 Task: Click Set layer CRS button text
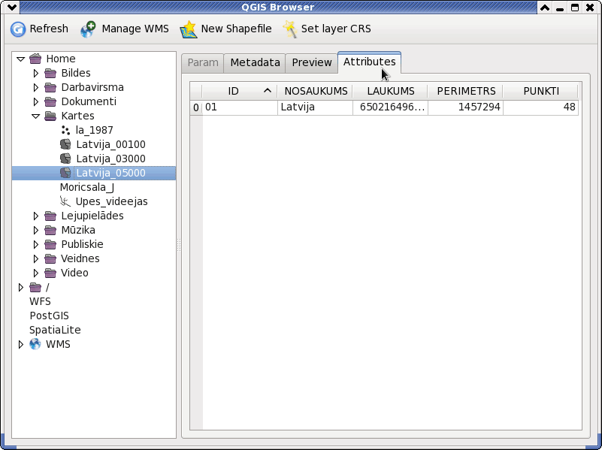pos(336,29)
